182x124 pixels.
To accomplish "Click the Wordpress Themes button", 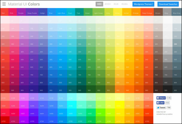I will [x=143, y=4].
